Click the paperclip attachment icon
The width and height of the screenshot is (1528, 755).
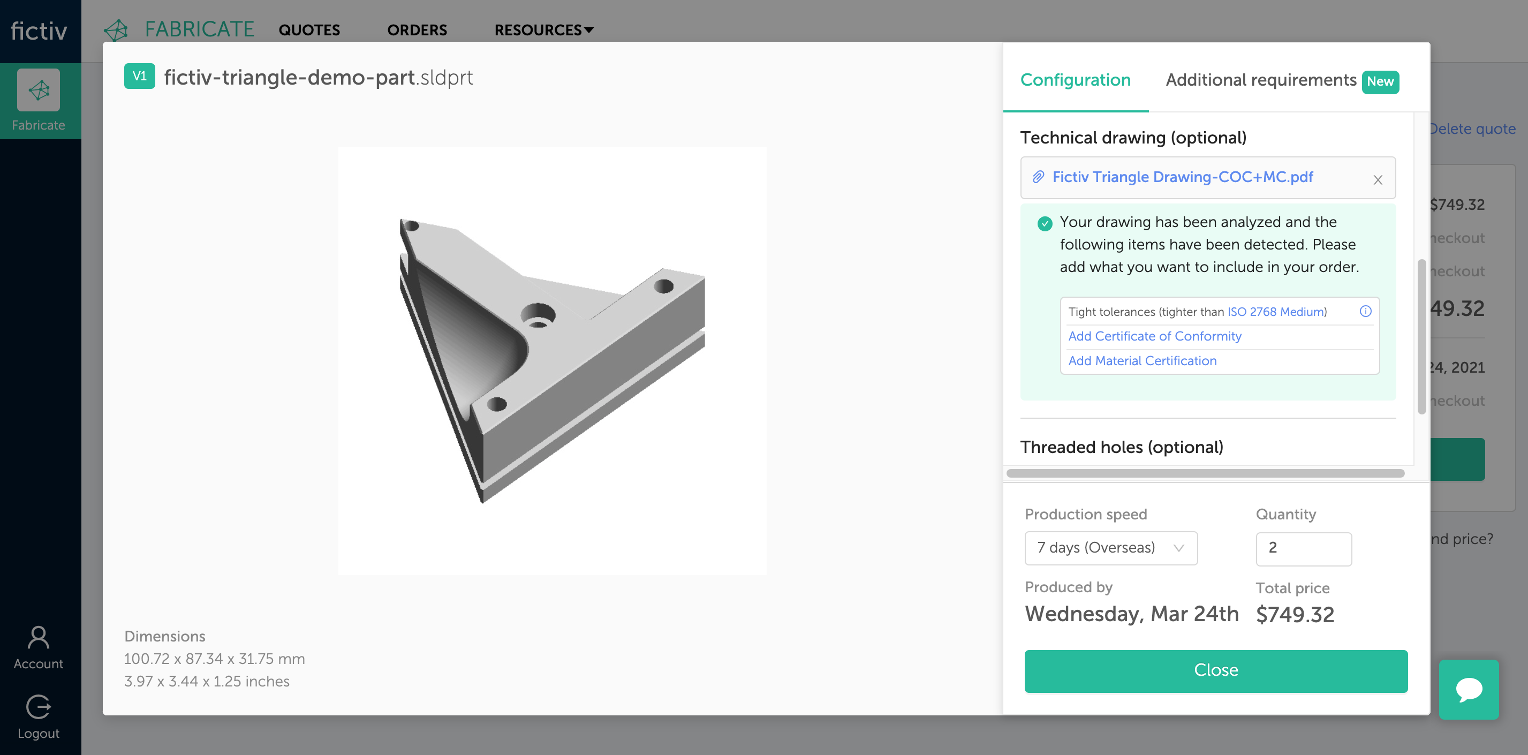1038,177
